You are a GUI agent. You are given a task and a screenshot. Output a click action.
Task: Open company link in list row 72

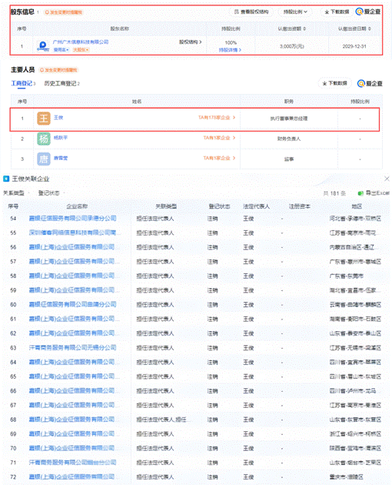(74, 477)
